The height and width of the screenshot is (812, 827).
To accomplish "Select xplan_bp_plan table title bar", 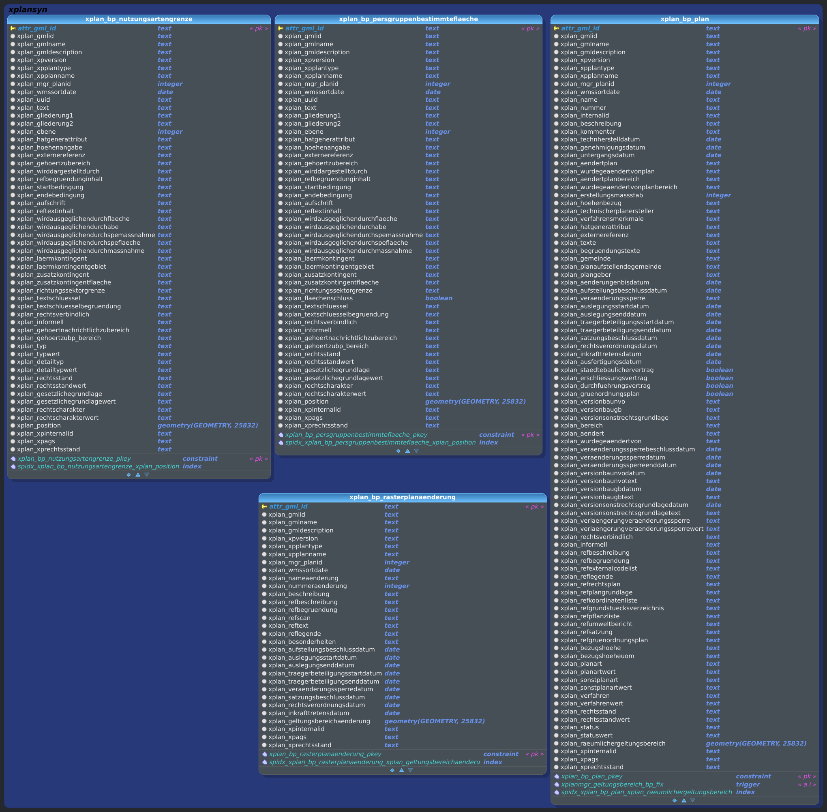I will click(x=684, y=19).
